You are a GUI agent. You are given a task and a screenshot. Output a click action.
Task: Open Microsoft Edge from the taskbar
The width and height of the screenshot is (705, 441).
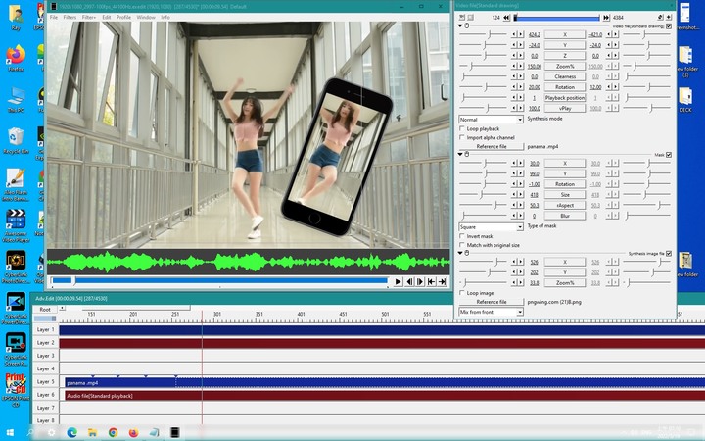coord(71,432)
